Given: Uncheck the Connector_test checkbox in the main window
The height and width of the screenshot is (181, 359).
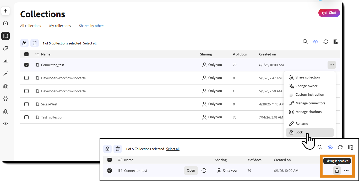Looking at the screenshot, I should coord(26,65).
